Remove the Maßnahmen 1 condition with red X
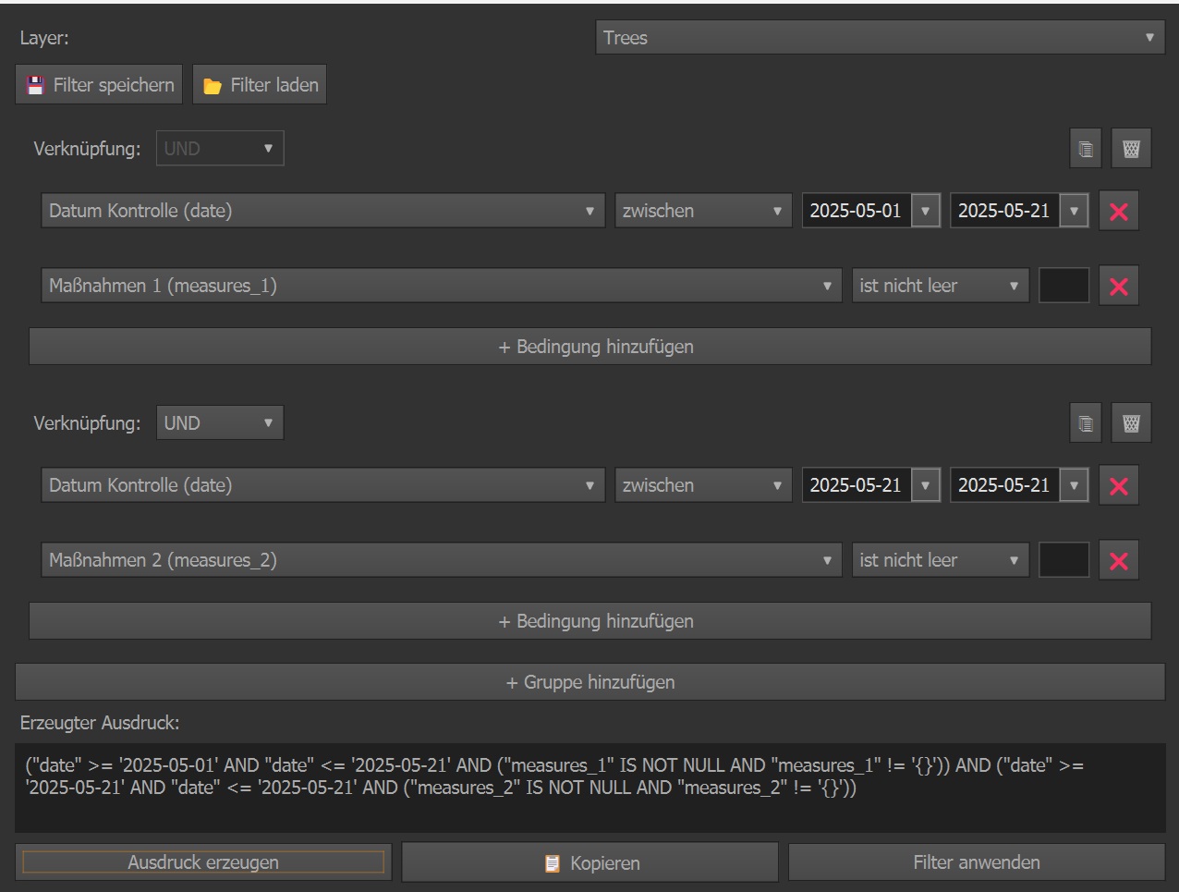The height and width of the screenshot is (892, 1179). pyautogui.click(x=1118, y=285)
